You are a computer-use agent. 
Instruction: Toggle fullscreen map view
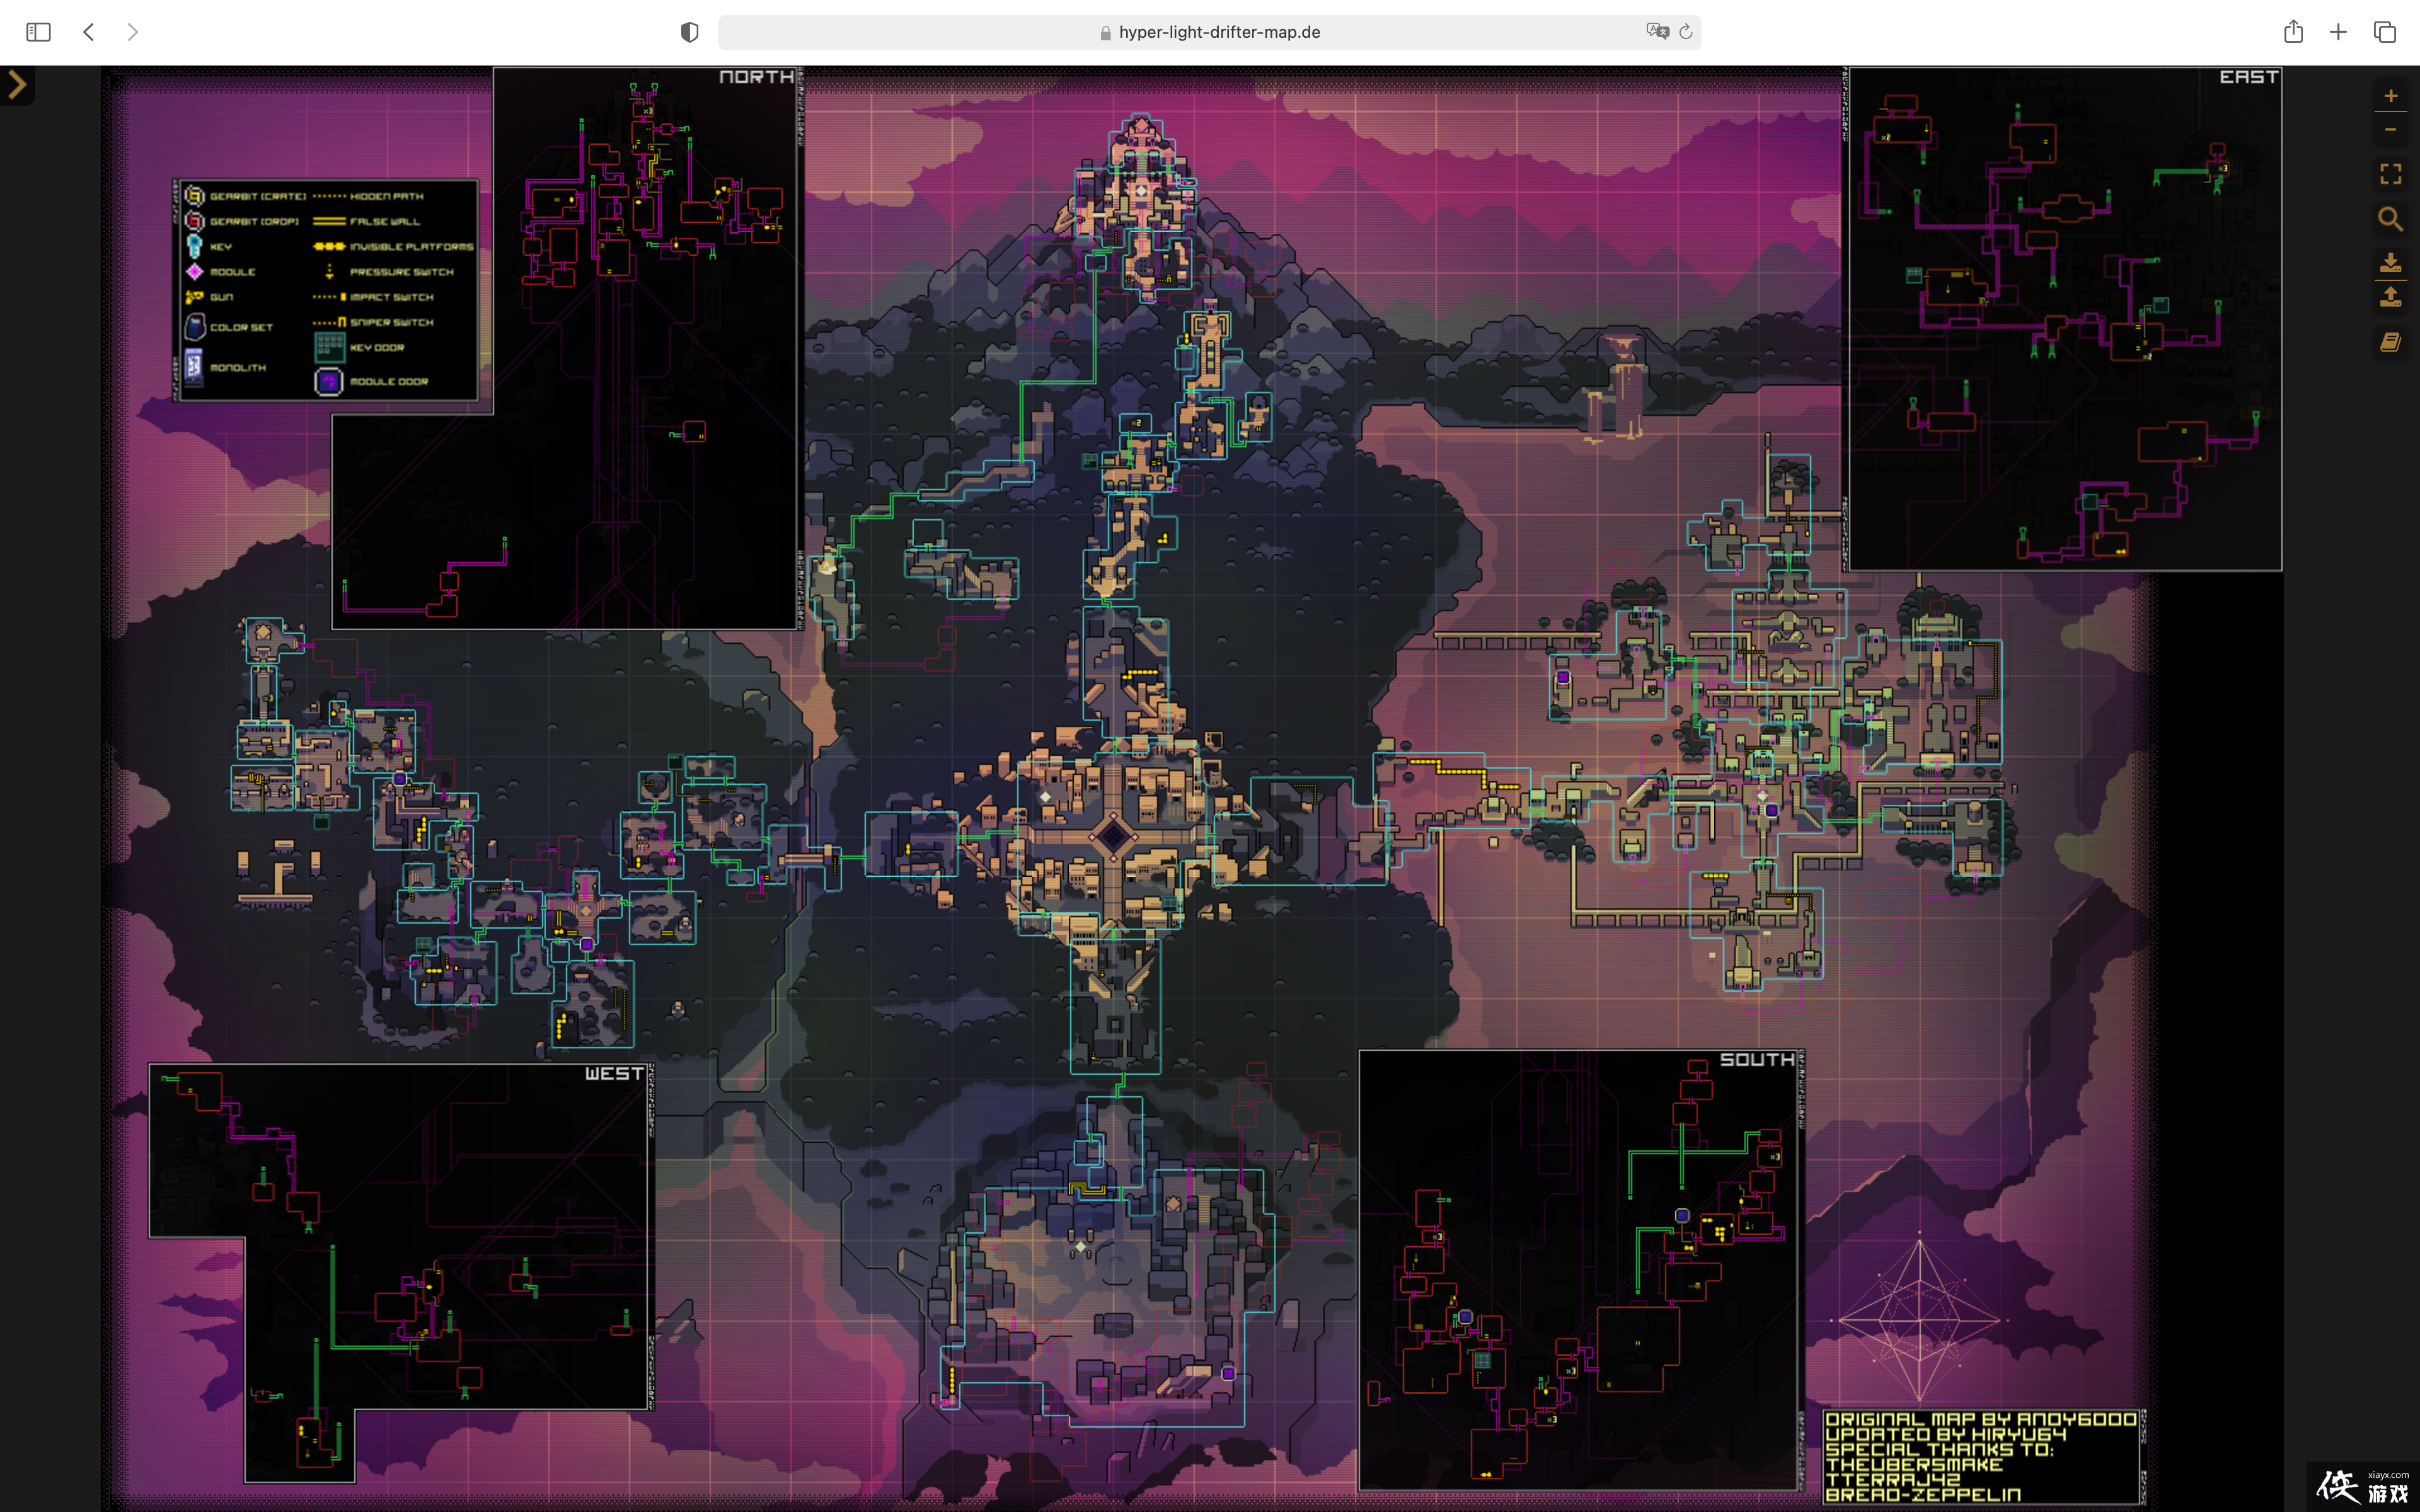point(2390,174)
